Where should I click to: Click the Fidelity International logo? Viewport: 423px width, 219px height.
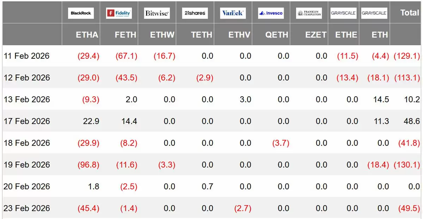[119, 13]
